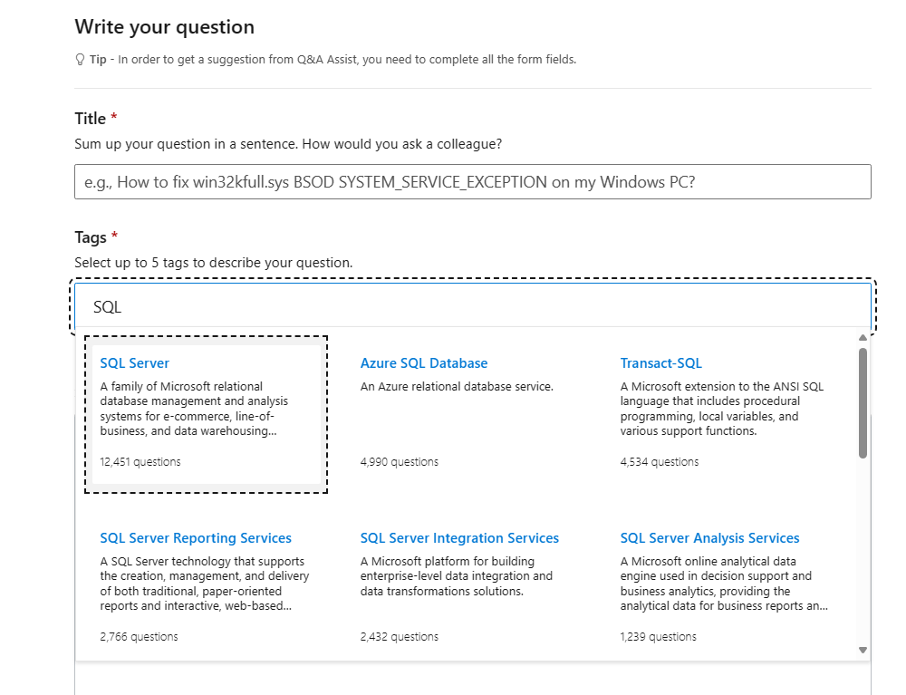Choose the SQL Server Analysis Services tag
The height and width of the screenshot is (695, 906).
pyautogui.click(x=710, y=537)
